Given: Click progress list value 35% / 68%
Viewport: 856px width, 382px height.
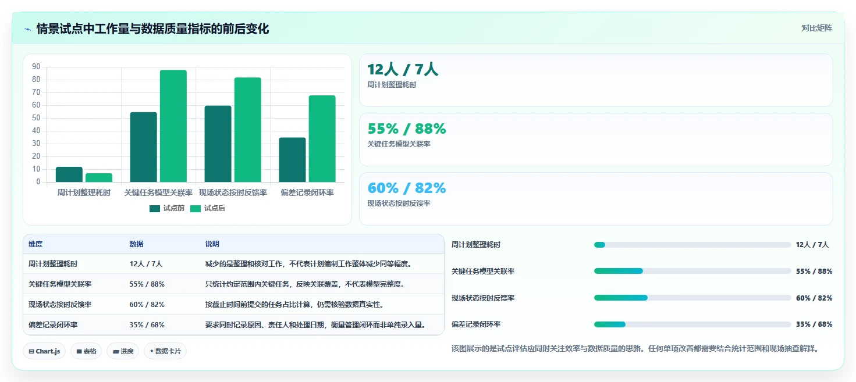Looking at the screenshot, I should click(x=814, y=324).
